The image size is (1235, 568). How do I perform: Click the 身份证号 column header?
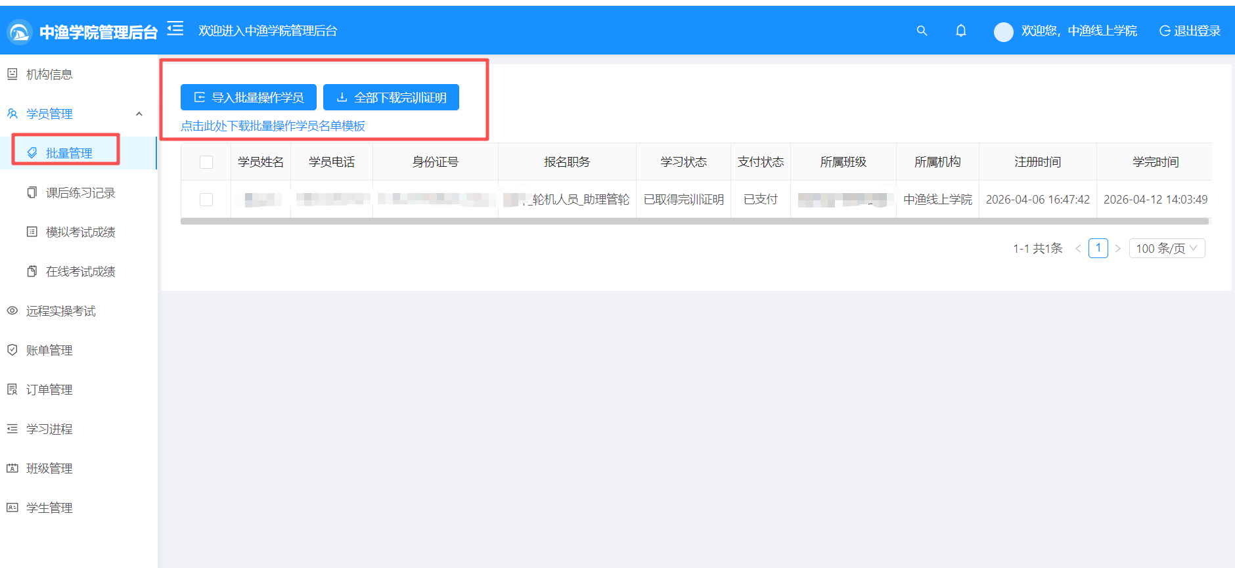436,162
